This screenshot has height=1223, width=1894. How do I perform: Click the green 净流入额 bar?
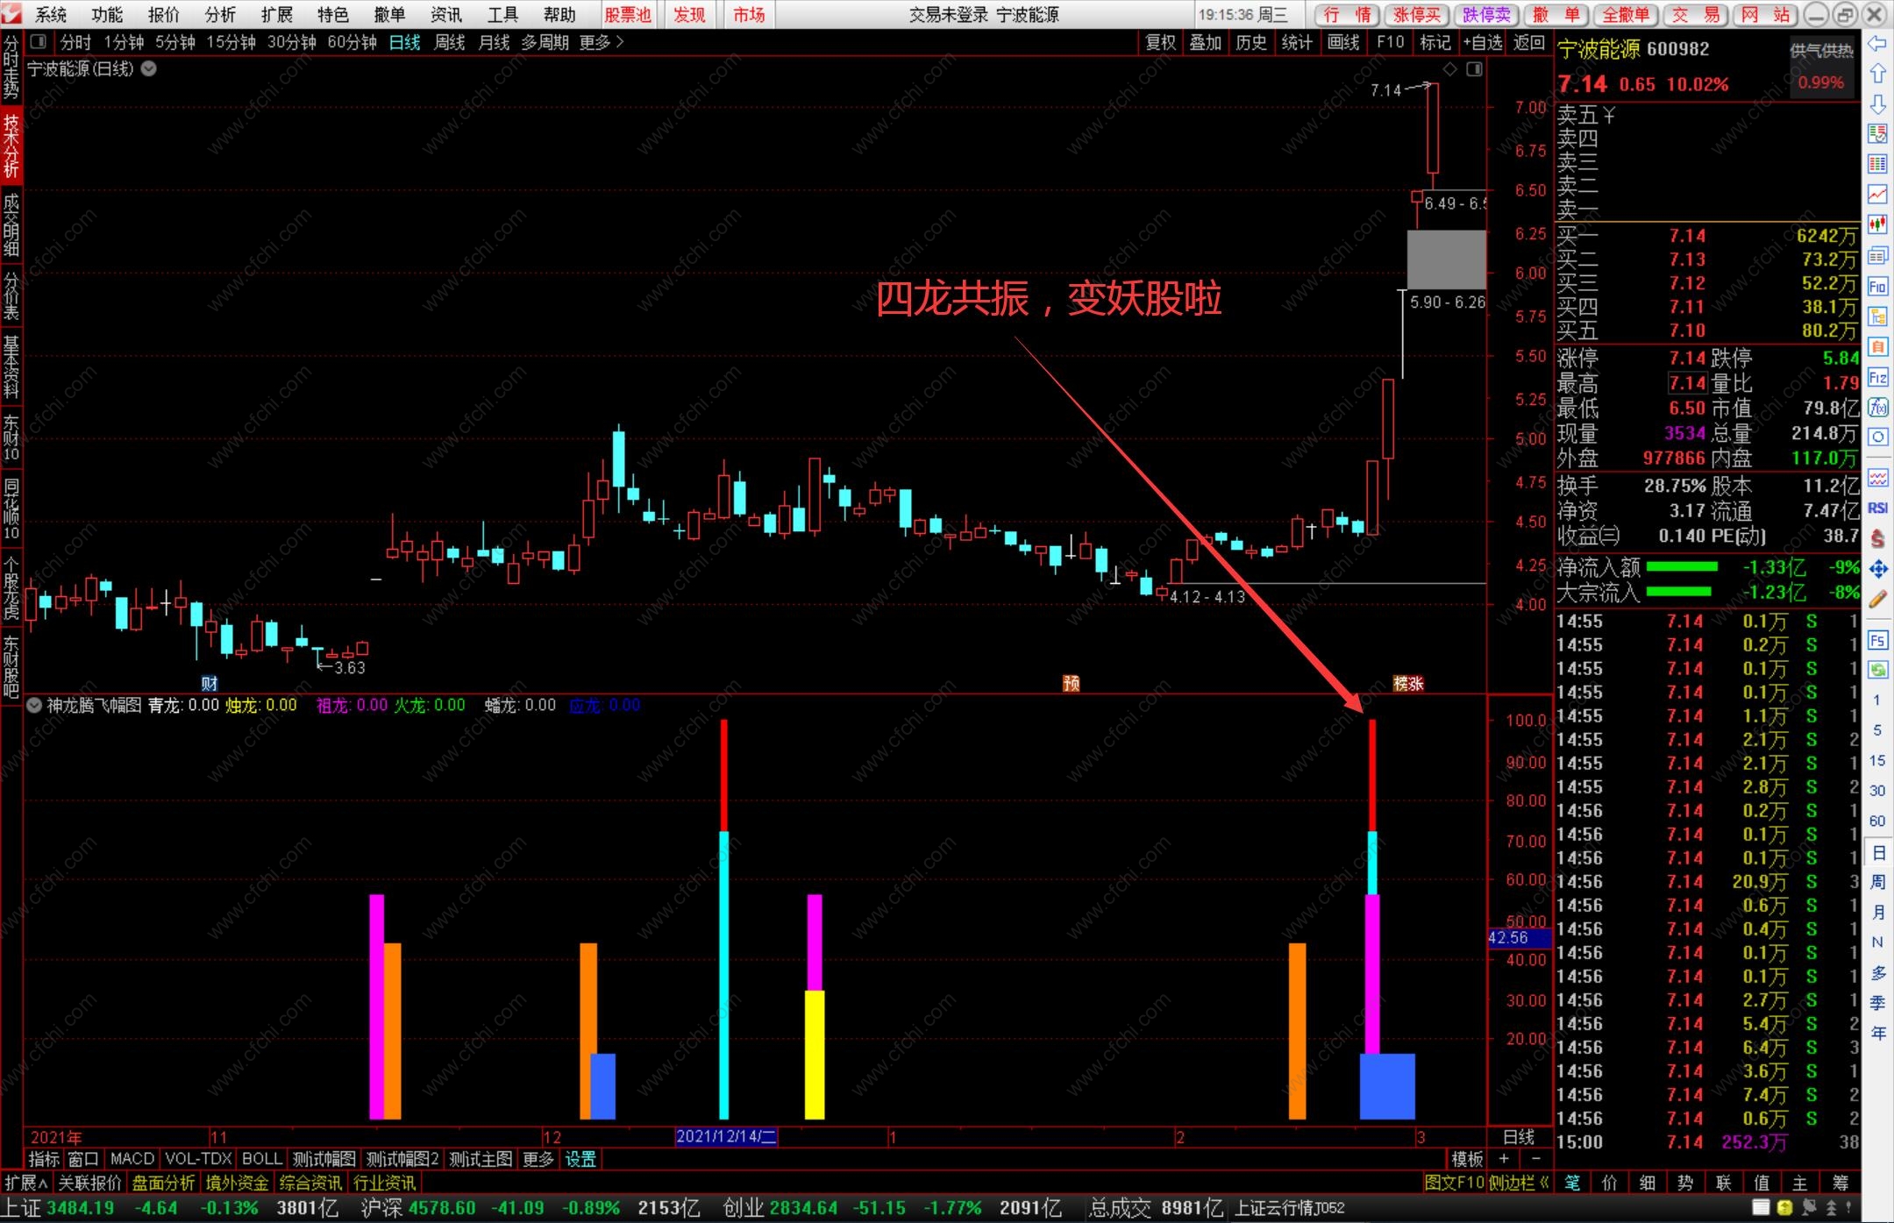(x=1681, y=566)
